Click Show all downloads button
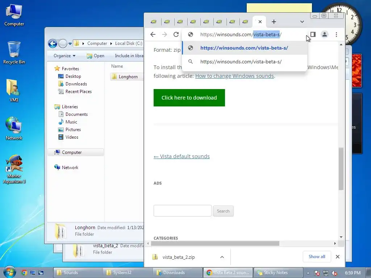This screenshot has width=371, height=278. pyautogui.click(x=317, y=257)
